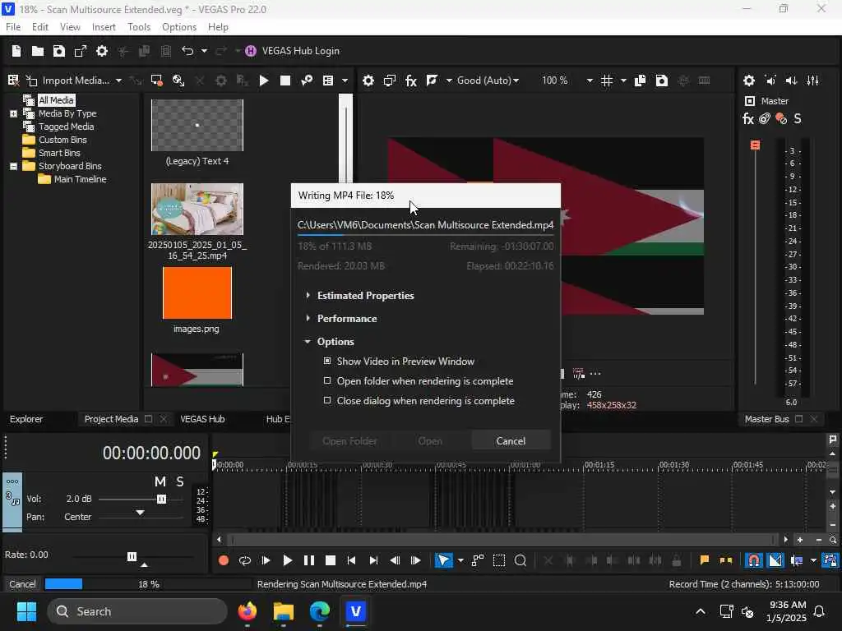Mute the audio track with M
This screenshot has width=842, height=631.
160,481
